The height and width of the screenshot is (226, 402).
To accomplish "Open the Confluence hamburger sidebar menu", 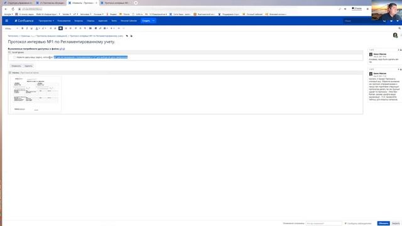I will 7,21.
